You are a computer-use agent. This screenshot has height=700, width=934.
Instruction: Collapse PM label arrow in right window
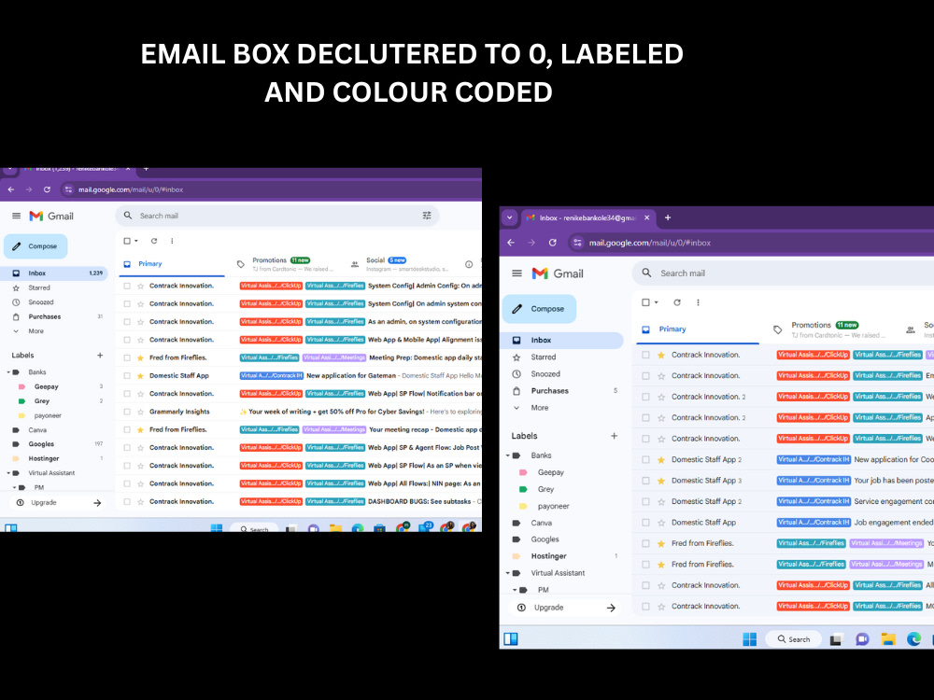[515, 590]
